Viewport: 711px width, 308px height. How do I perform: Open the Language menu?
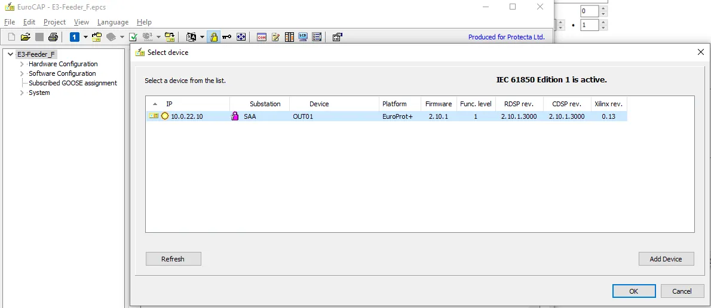pos(113,21)
